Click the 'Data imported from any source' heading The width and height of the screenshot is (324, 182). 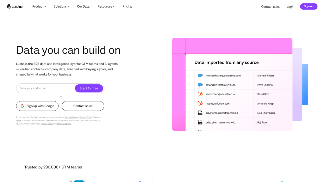click(x=227, y=62)
